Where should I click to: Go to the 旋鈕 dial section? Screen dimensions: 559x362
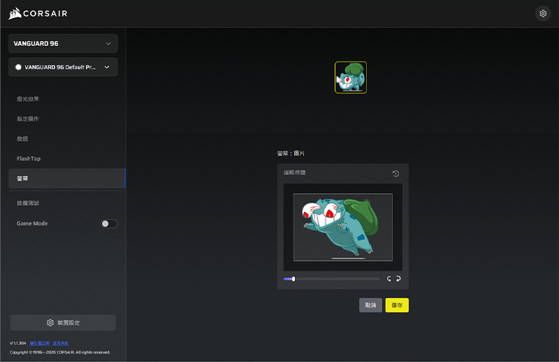(x=23, y=139)
